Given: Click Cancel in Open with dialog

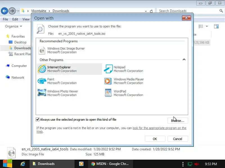Looking at the screenshot, I should [x=178, y=139].
